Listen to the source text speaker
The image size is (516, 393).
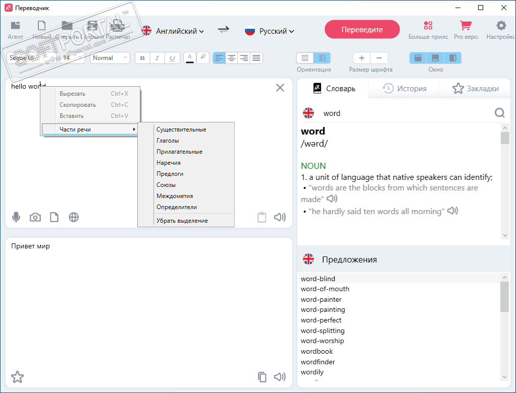[280, 217]
